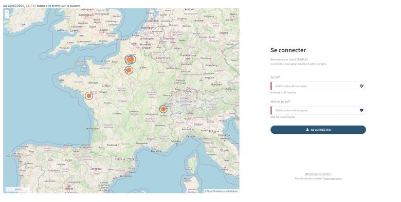Focus the Mot de passe input field

coord(318,110)
